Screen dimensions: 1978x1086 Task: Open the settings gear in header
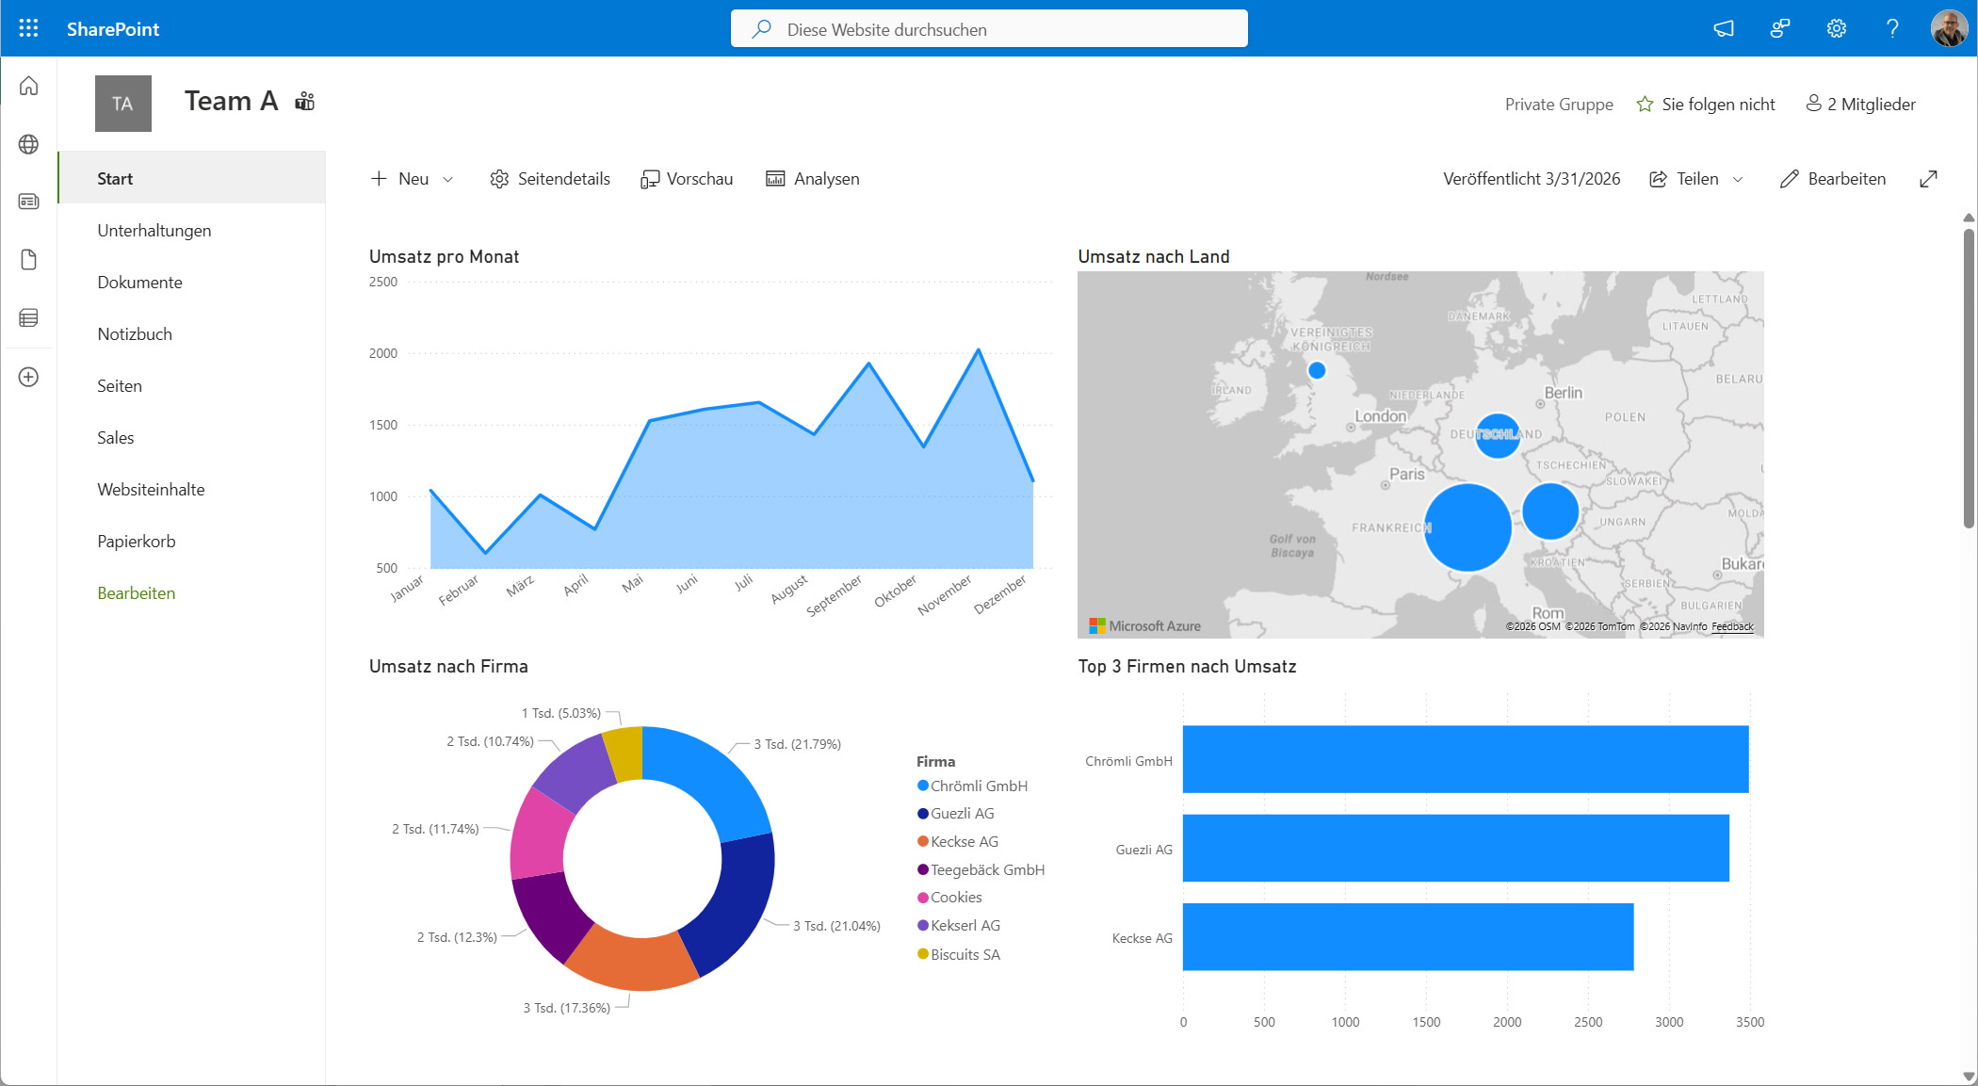1836,28
